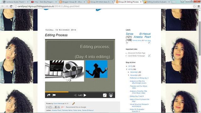The image size is (201, 113).
Task: Open the Advanced Portfolio Page link
Action: tap(136, 53)
